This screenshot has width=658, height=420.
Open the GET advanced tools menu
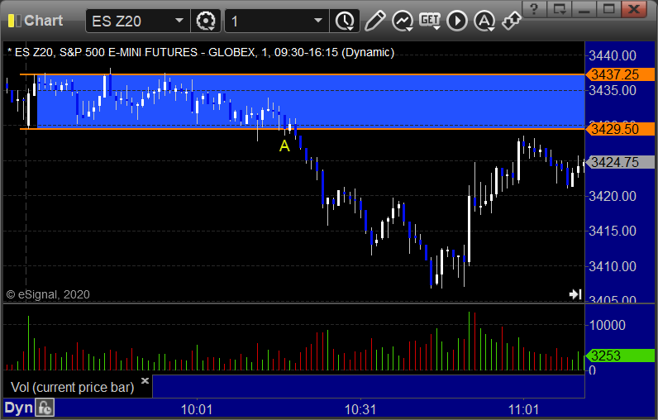coord(430,21)
